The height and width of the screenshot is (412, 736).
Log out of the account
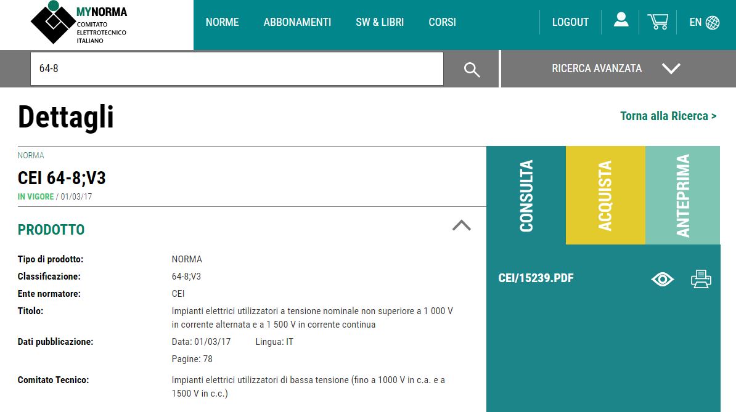click(x=570, y=22)
